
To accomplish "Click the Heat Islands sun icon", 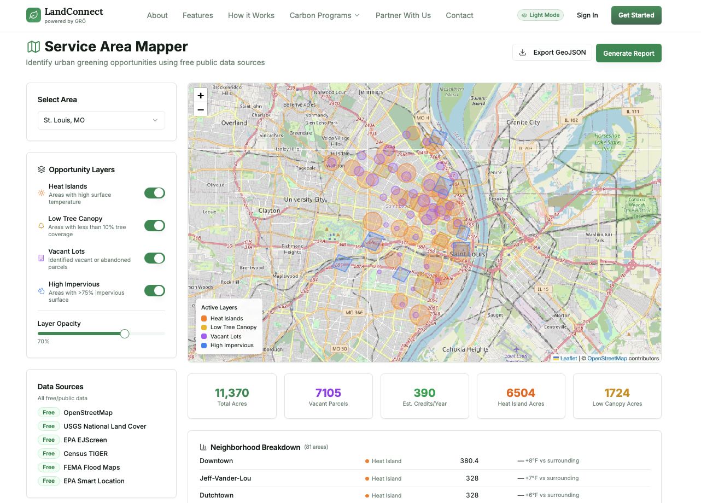I will pyautogui.click(x=41, y=193).
